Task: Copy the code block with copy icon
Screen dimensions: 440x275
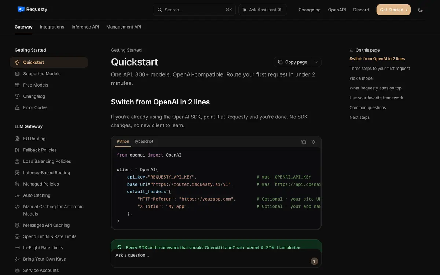Action: (x=304, y=142)
